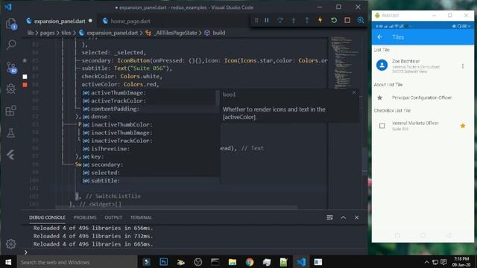Close the suggestion documentation popup
Viewport: 477px width, 268px height.
click(x=354, y=92)
